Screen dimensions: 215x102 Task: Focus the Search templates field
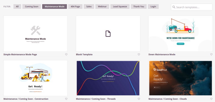[192, 7]
